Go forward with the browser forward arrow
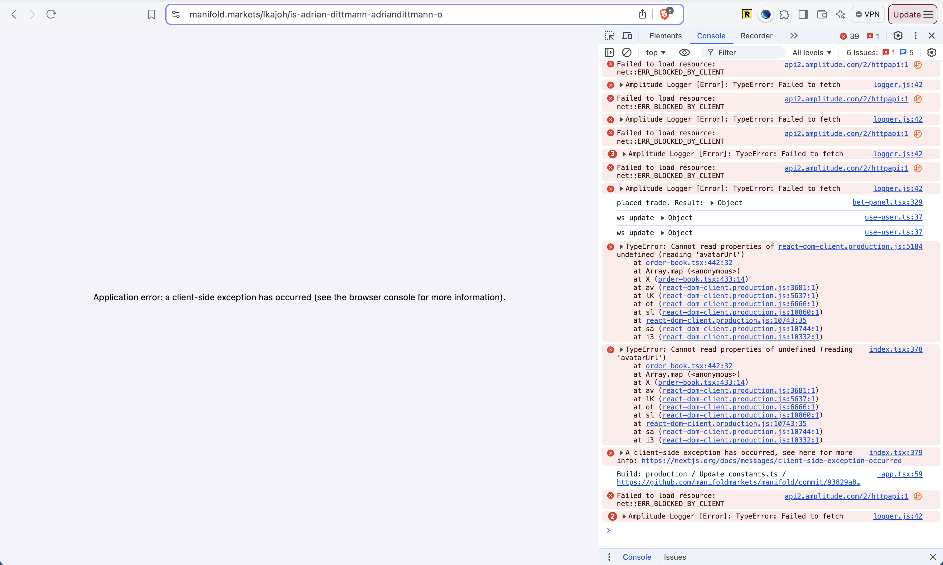 coord(32,14)
